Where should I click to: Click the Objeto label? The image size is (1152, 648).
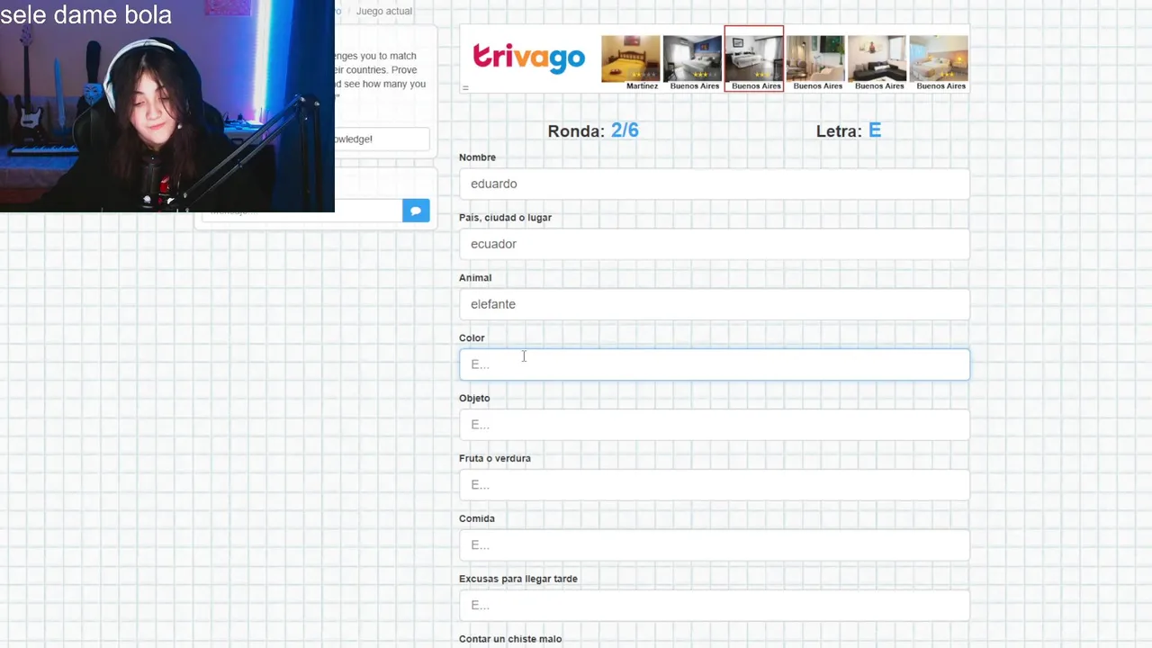(474, 398)
